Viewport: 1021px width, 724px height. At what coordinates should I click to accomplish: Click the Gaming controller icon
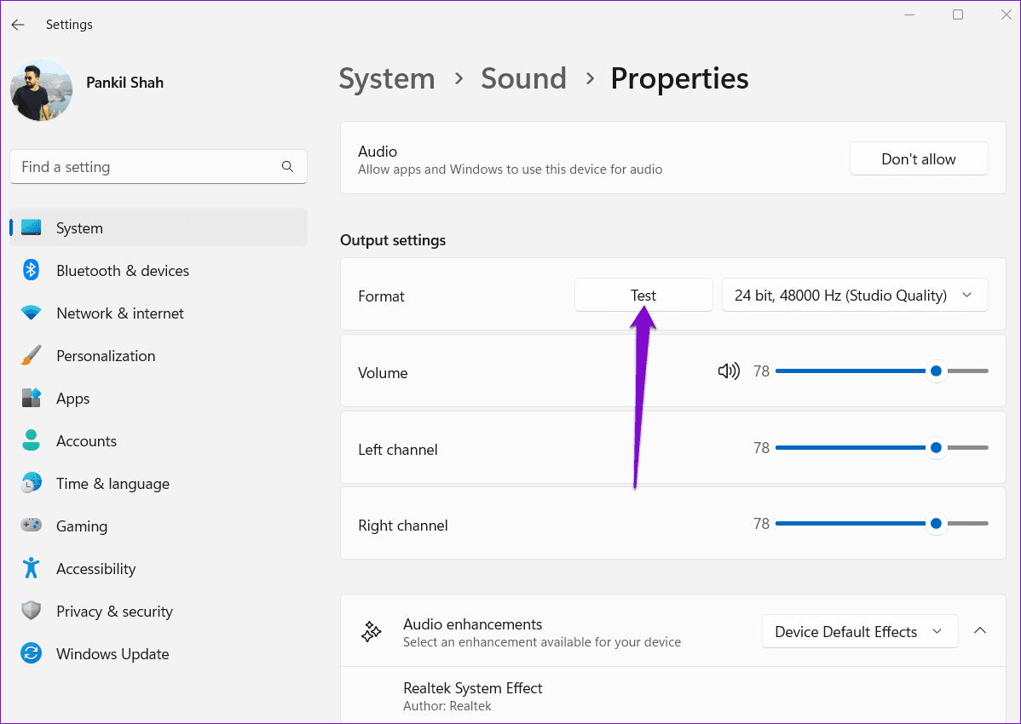click(x=32, y=526)
